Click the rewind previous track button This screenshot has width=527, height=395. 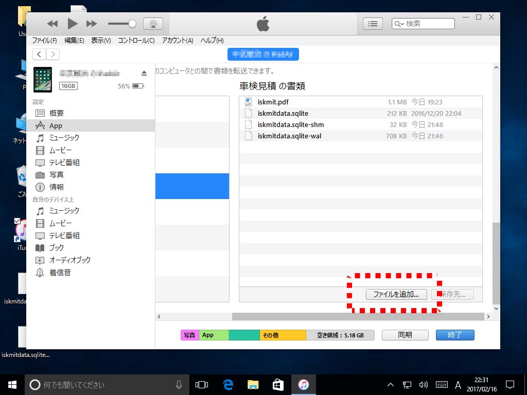click(52, 24)
